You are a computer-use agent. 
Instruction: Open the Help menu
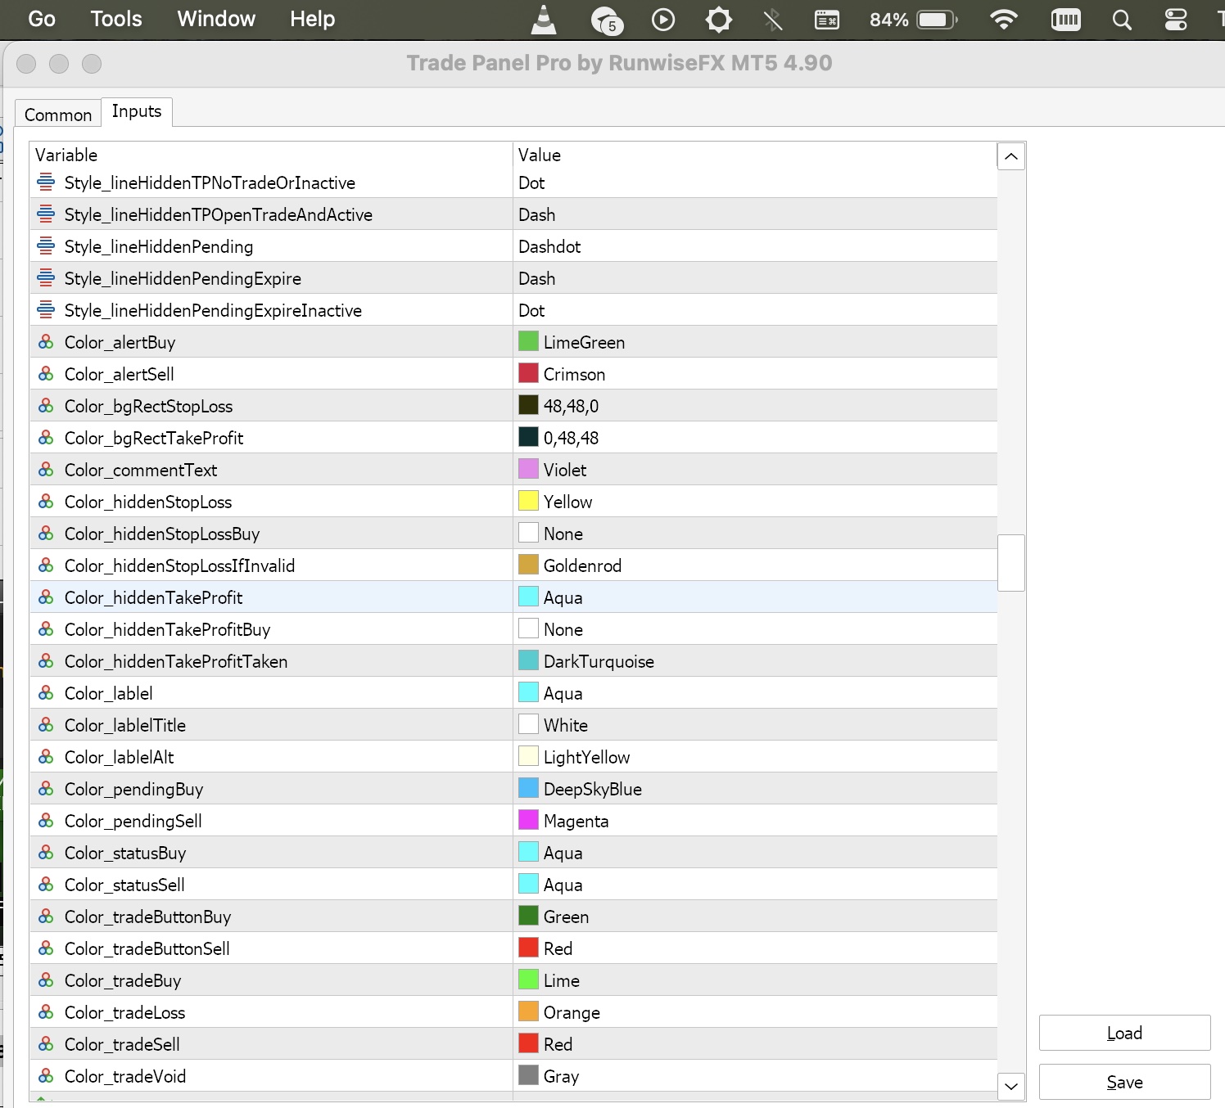click(x=313, y=19)
